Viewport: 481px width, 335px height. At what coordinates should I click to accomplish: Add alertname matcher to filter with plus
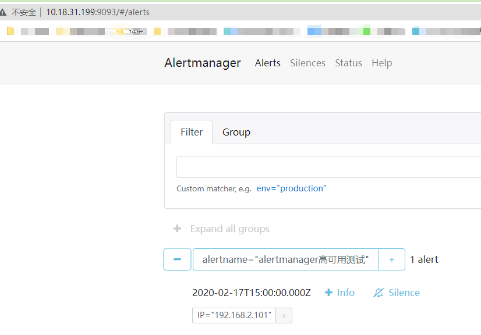coord(392,259)
